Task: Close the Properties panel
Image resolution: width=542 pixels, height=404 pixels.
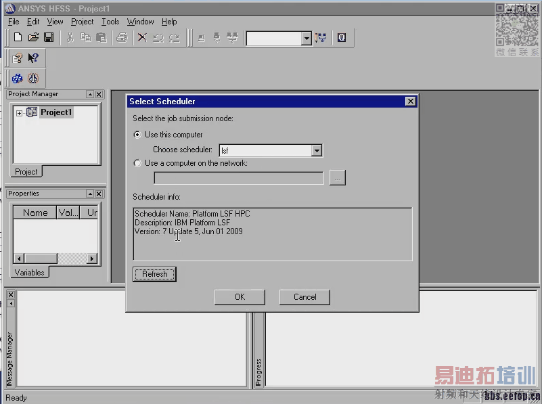Action: pos(99,194)
